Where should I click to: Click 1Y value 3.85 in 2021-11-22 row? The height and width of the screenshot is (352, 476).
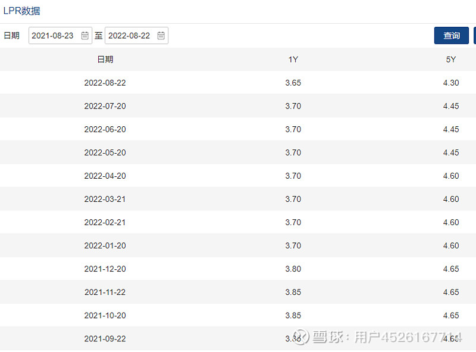click(293, 292)
